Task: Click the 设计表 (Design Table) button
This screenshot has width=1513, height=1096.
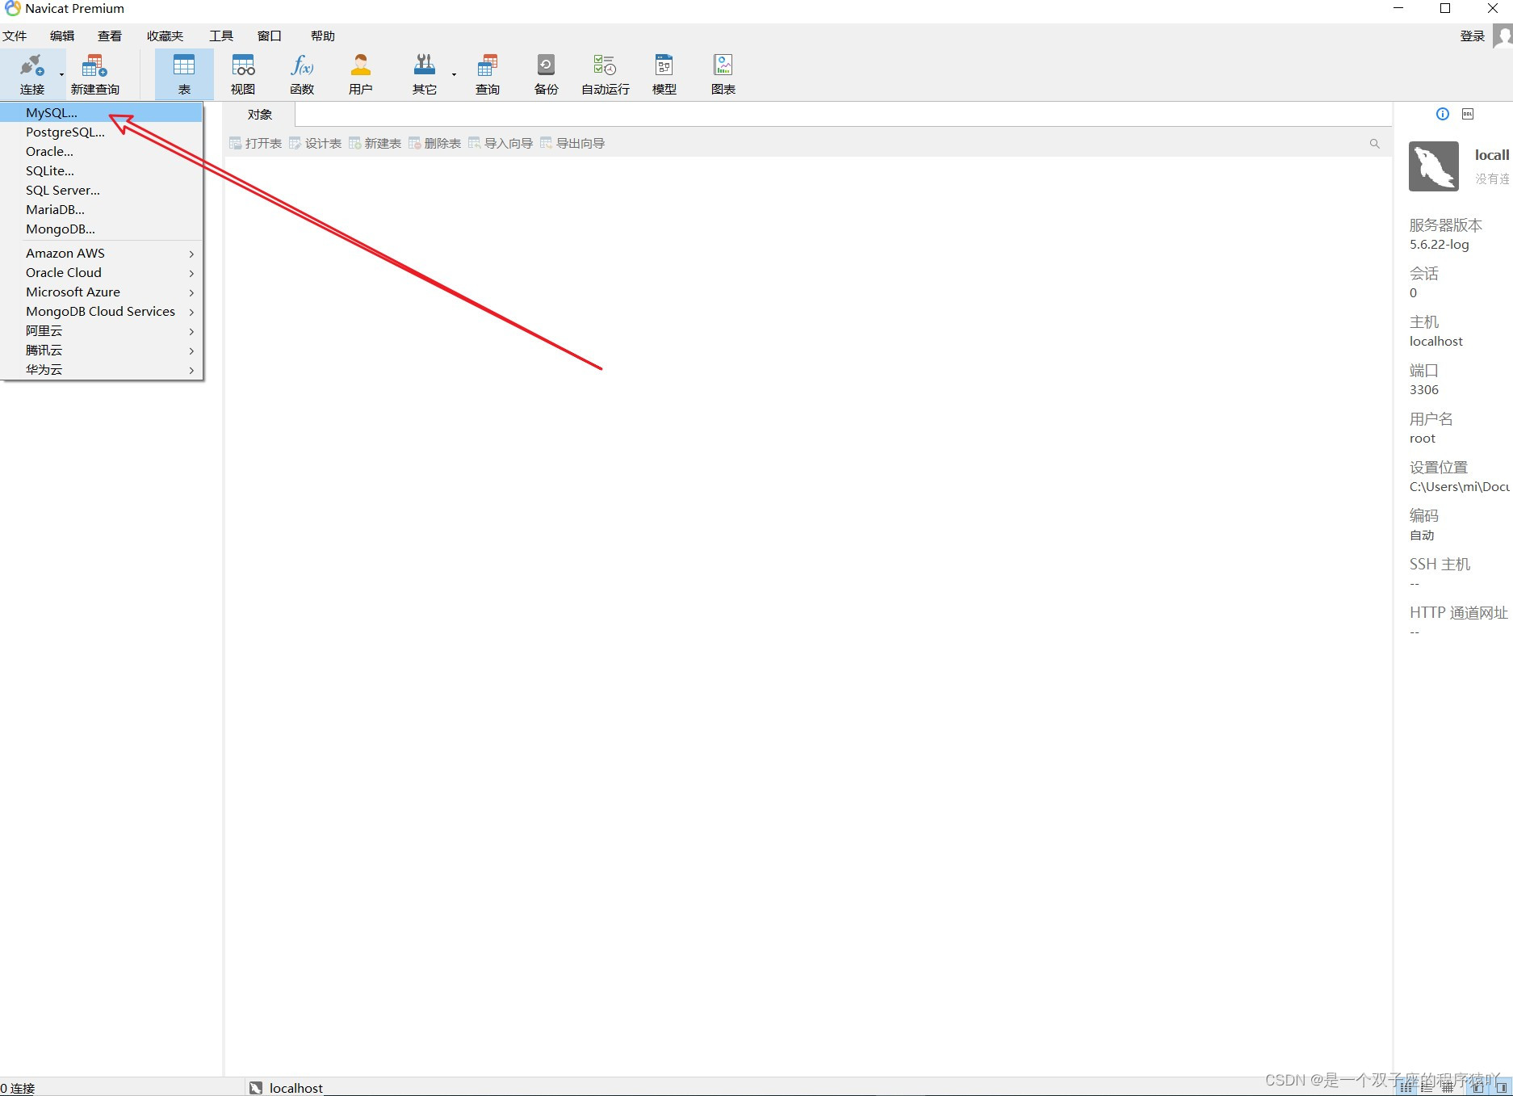Action: [315, 143]
